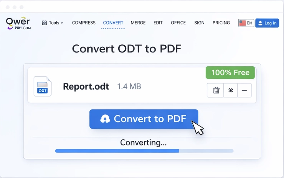
Task: Click the middle file action icon beside trash
Action: pyautogui.click(x=231, y=90)
